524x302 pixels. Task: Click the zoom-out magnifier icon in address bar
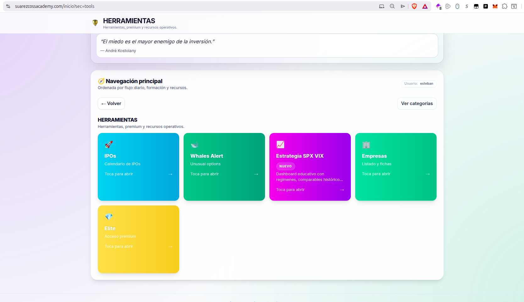(x=392, y=6)
